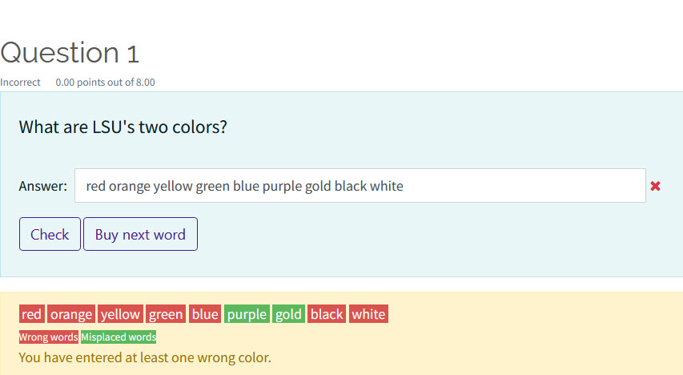Screen dimensions: 683x375
Task: Click the 'Incorrect' status text
Action: pyautogui.click(x=20, y=83)
